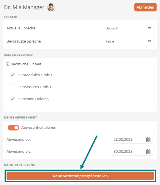The height and width of the screenshot is (185, 160).
Task: Uncheck the Sunshine Holding checkbox
Action: pos(13,99)
